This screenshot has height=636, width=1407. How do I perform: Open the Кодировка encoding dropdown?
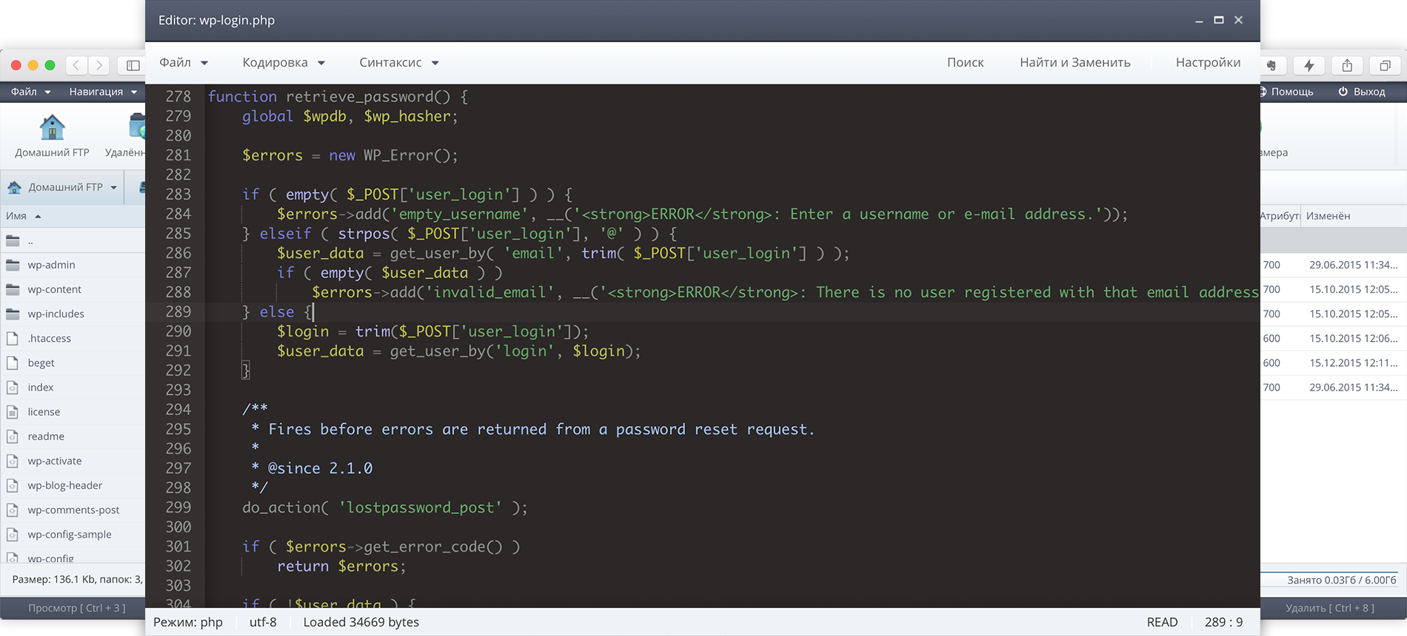(x=284, y=63)
